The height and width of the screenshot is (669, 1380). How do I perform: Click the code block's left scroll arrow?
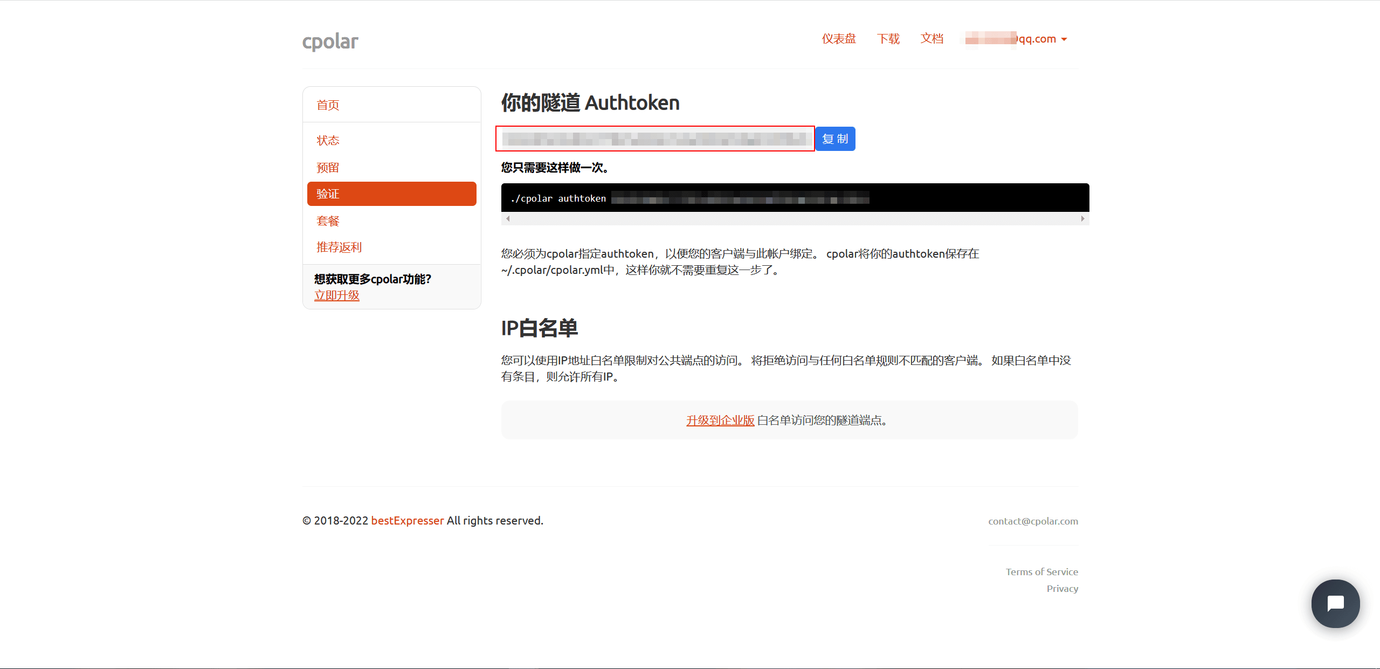[x=508, y=218]
